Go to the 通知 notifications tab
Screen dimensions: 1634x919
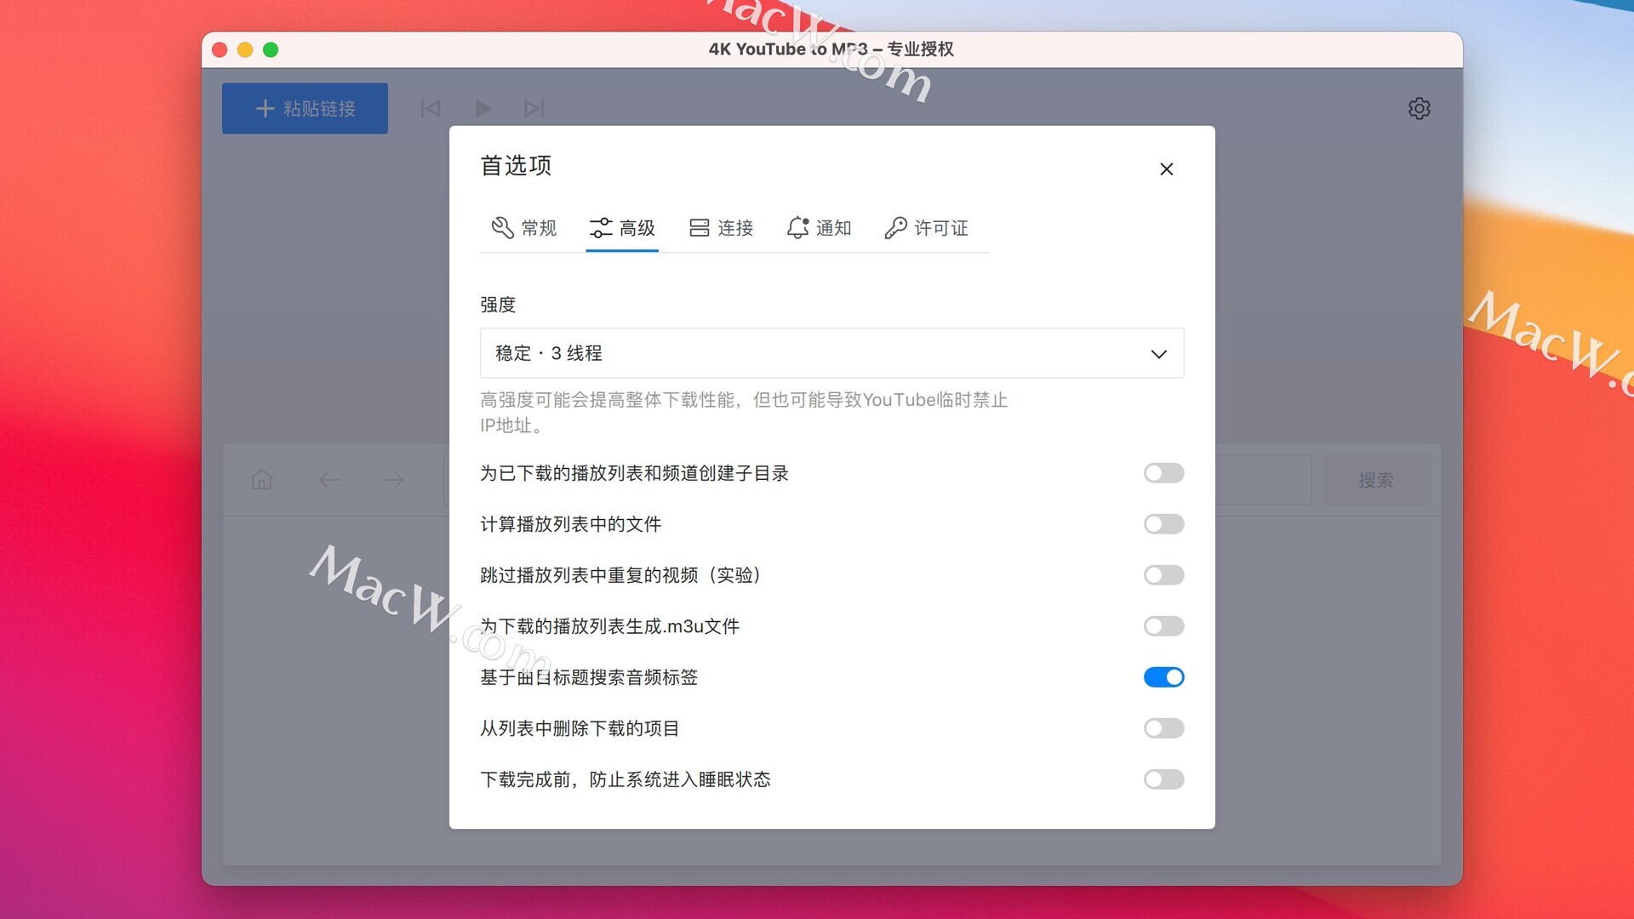pos(819,227)
